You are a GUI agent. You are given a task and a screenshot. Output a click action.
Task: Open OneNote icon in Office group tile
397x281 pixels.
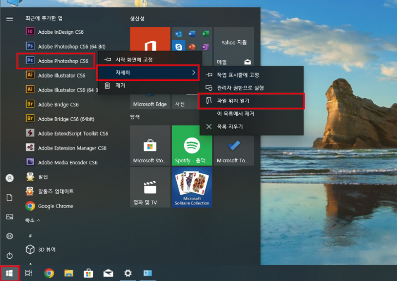[205, 47]
